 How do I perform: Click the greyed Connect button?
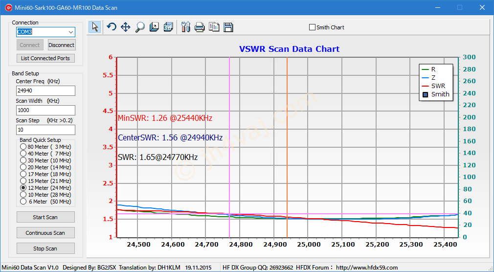(30, 45)
